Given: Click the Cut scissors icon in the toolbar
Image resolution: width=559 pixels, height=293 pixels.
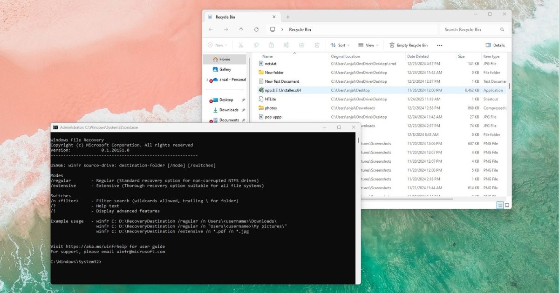Looking at the screenshot, I should click(240, 45).
